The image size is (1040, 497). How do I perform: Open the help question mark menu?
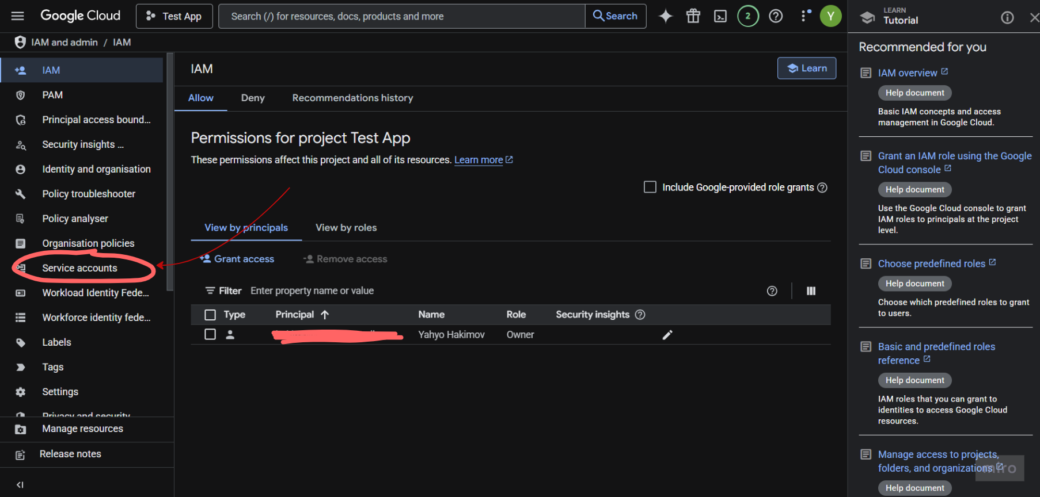click(776, 16)
